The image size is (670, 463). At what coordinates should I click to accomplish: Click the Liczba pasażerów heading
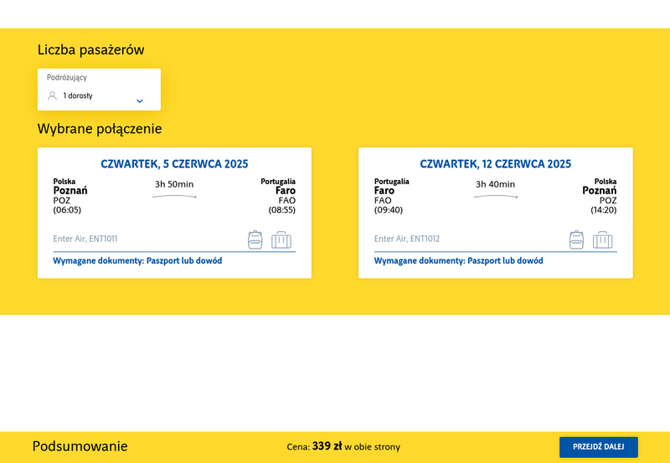(x=91, y=50)
